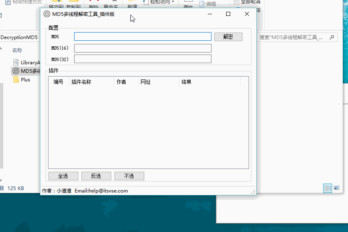
Task: Click DecryptionMD5 in Explorer address path
Action: coord(19,37)
